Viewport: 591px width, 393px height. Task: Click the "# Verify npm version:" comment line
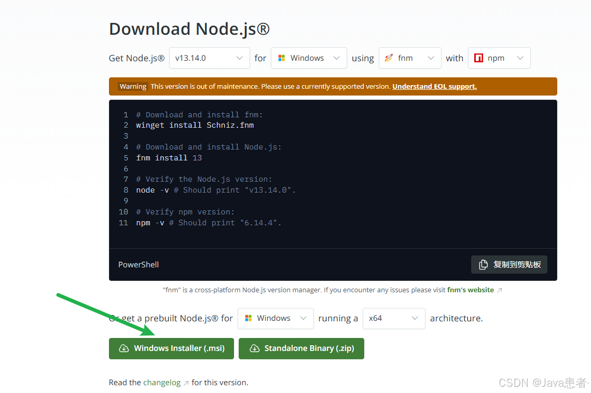(185, 212)
